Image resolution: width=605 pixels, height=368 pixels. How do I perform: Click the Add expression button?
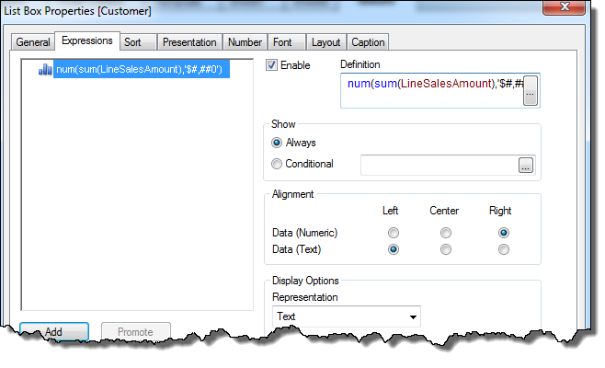coord(54,331)
